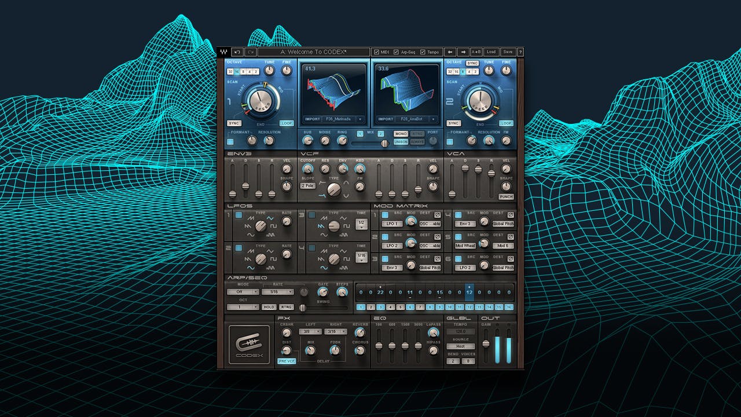Screen dimensions: 741x417
Task: Click the Portamento knob
Action: point(432,140)
